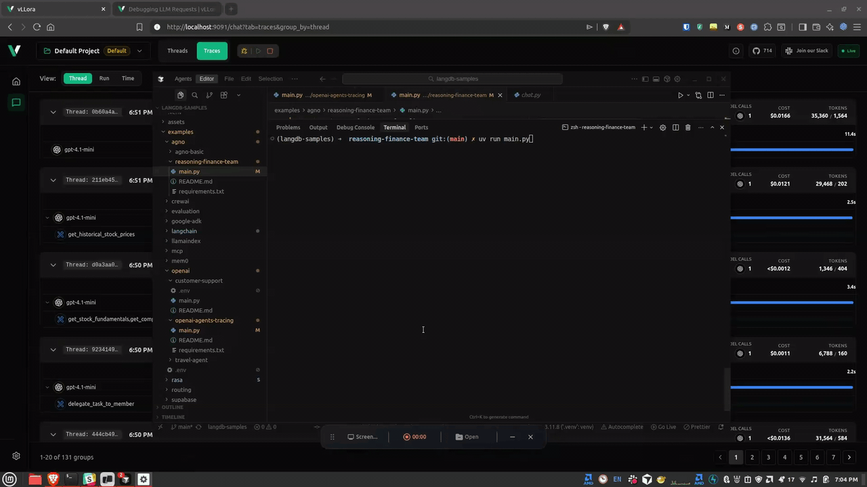The image size is (867, 487).
Task: Switch to the Threads view
Action: pyautogui.click(x=177, y=50)
